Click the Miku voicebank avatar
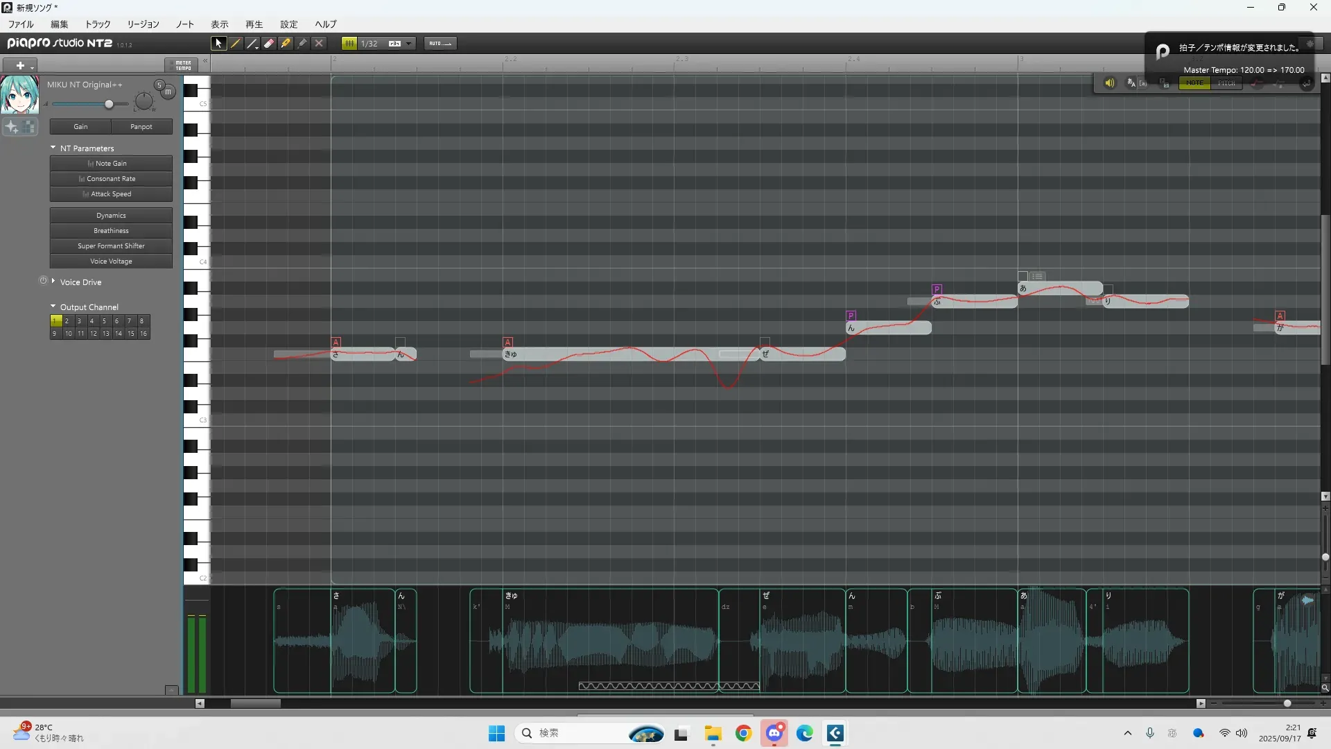The width and height of the screenshot is (1331, 749). click(19, 95)
